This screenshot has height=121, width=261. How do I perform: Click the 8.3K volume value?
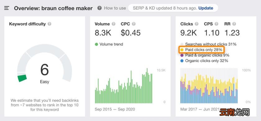tap(103, 33)
